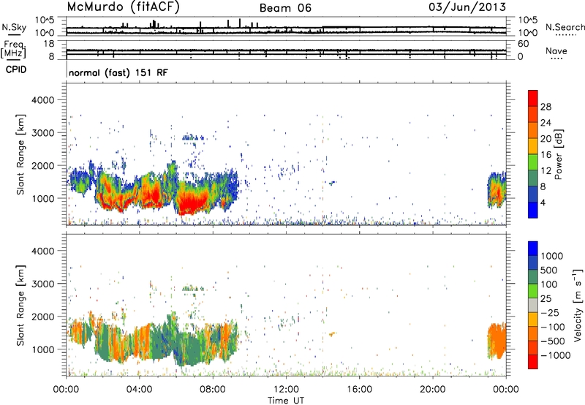
Task: Click the "4000" tick of the power panel
Action: coord(43,100)
